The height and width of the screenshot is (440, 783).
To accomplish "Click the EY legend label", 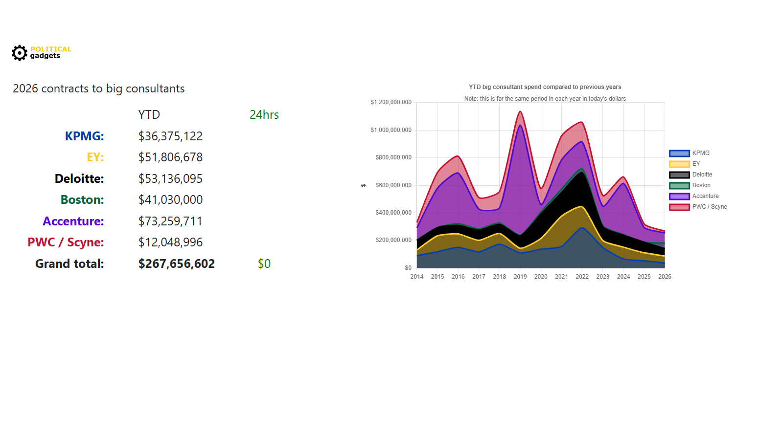I will (x=696, y=164).
